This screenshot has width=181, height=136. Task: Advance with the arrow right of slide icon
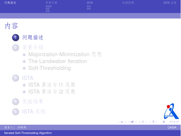[x=125, y=122]
